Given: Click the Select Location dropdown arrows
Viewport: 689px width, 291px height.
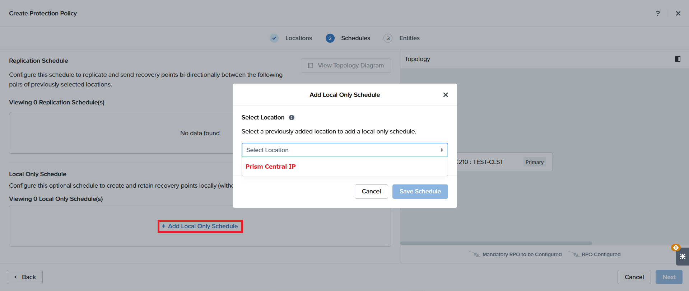Looking at the screenshot, I should coord(442,150).
